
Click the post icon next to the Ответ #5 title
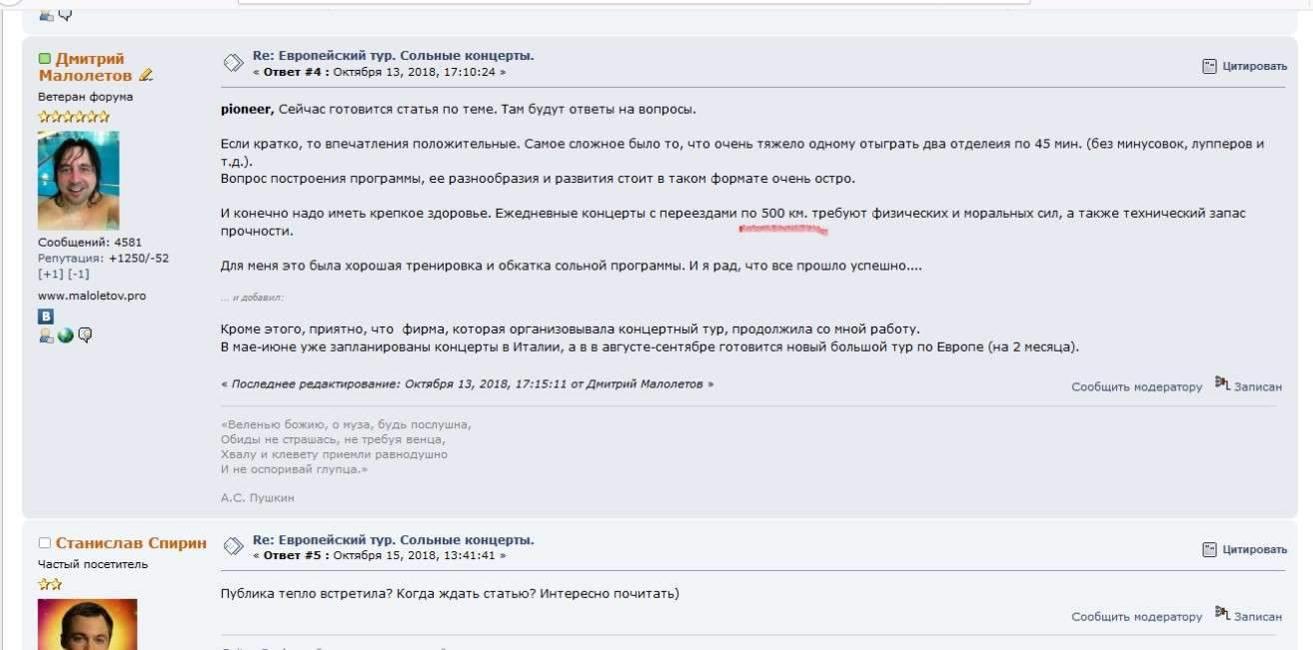pyautogui.click(x=233, y=546)
